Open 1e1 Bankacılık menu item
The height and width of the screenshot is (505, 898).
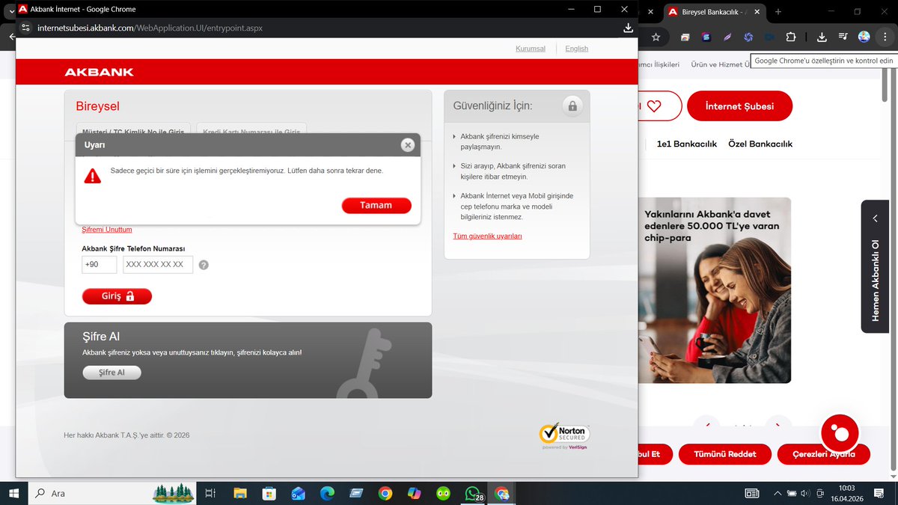pos(686,144)
